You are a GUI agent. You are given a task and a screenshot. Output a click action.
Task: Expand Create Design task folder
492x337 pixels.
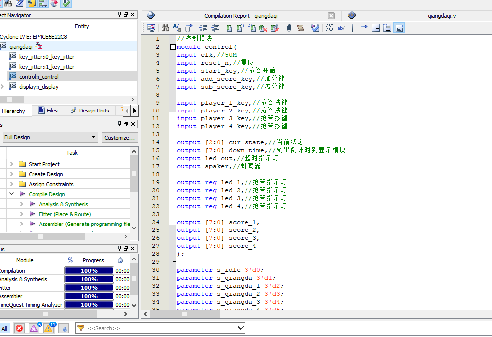(x=12, y=174)
